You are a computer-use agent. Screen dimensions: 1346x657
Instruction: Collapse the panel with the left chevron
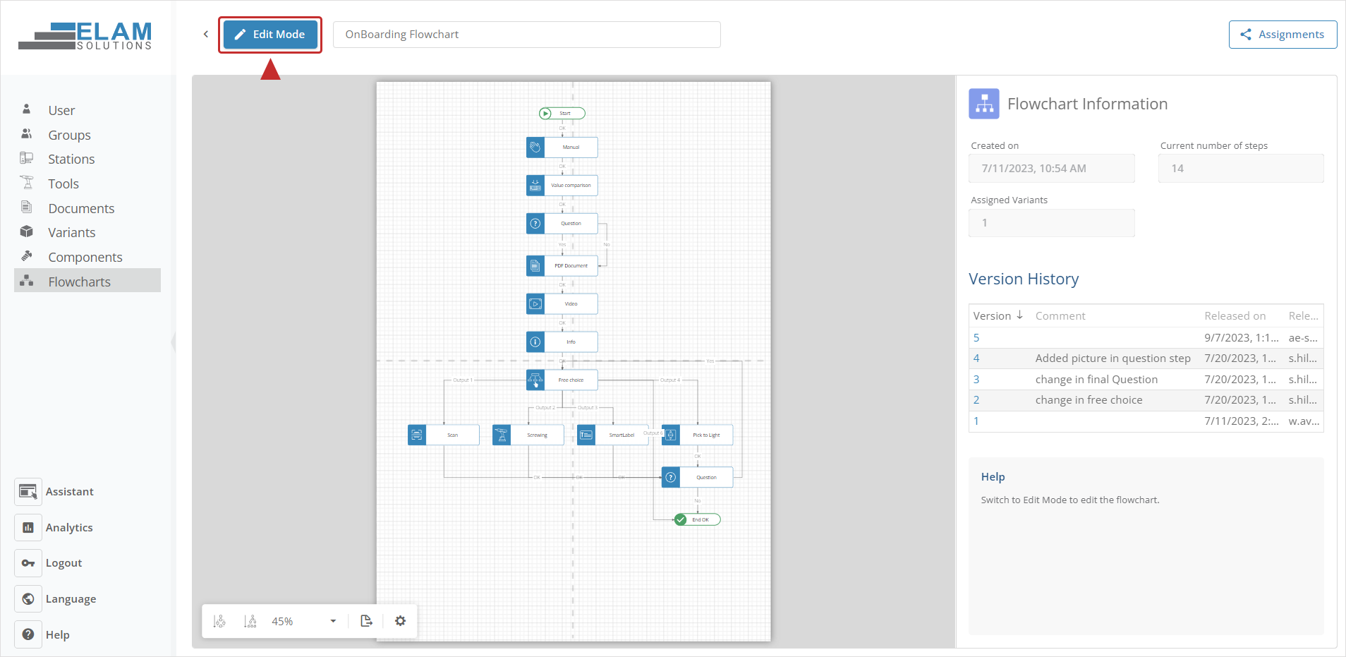[205, 34]
